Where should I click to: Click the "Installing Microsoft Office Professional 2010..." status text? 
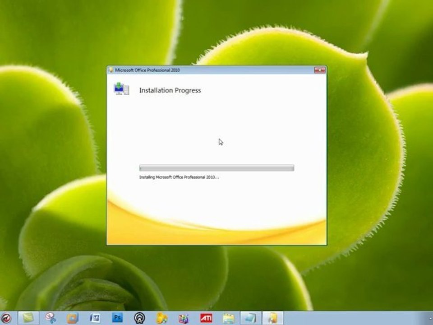[179, 177]
